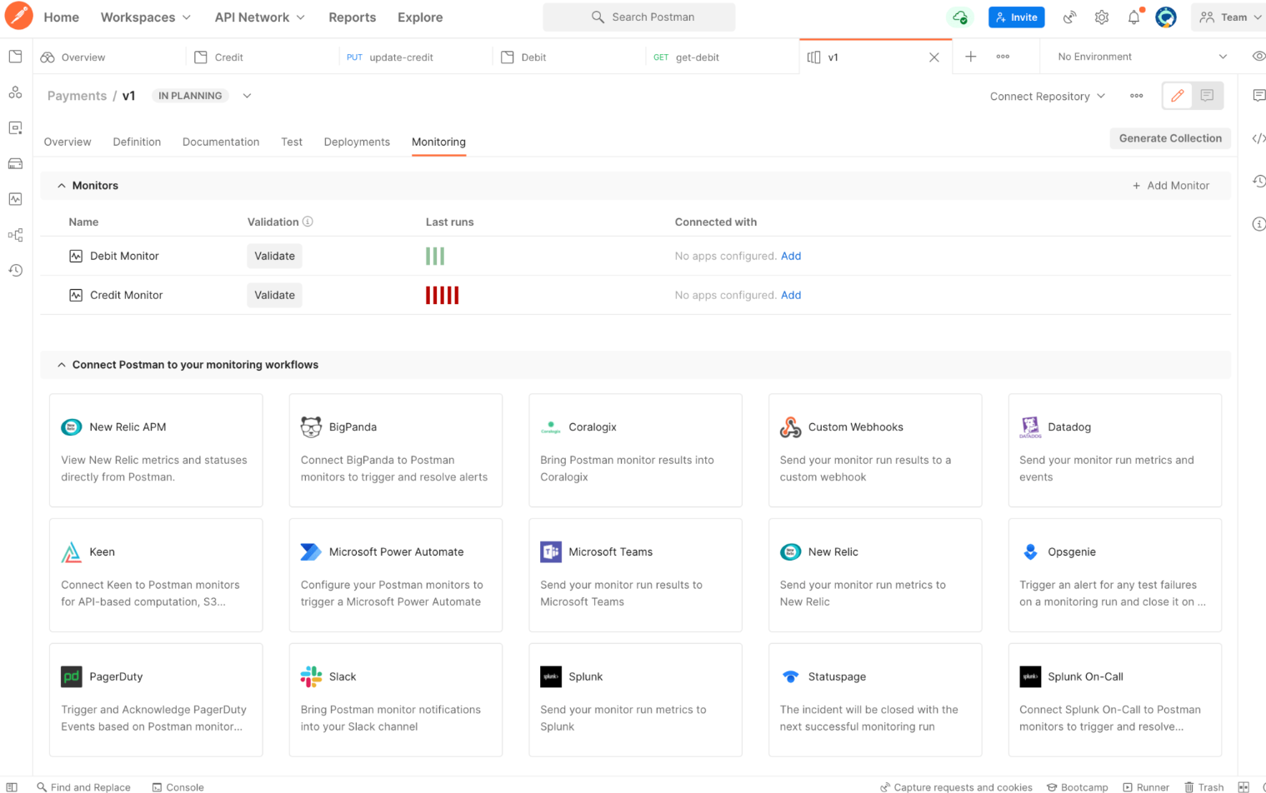Image resolution: width=1266 pixels, height=793 pixels.
Task: Open Credit Monitor row
Action: coord(635,295)
